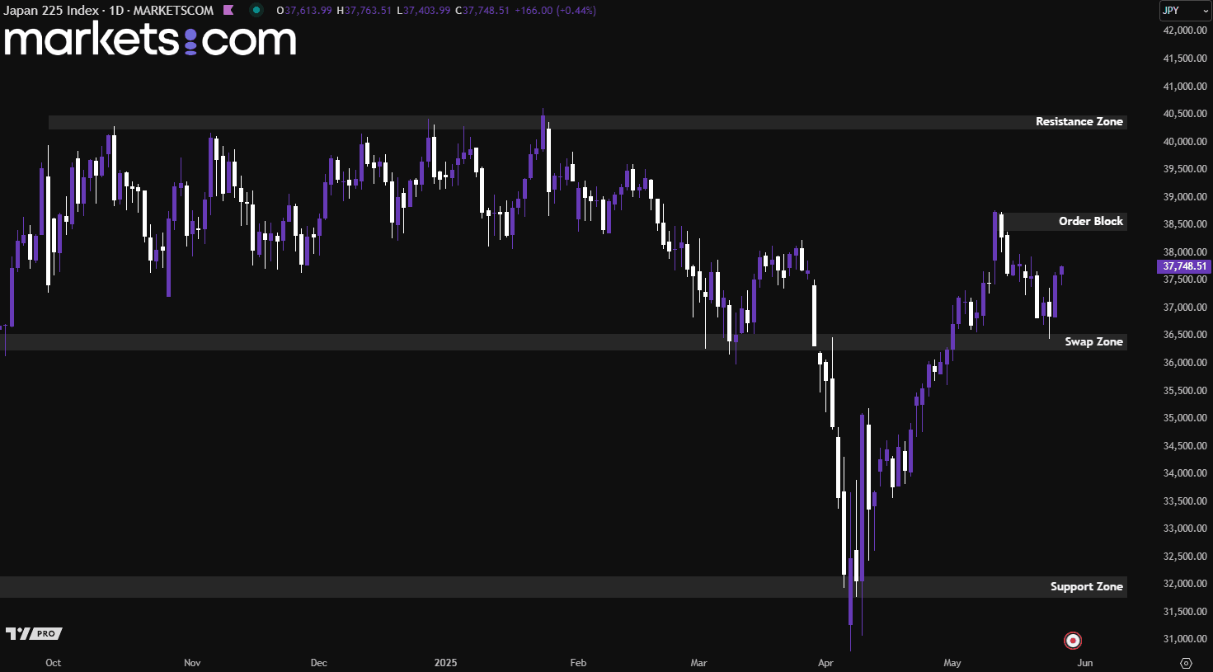Screen dimensions: 1213x672
Task: Click the Apr label on the time axis
Action: (825, 663)
